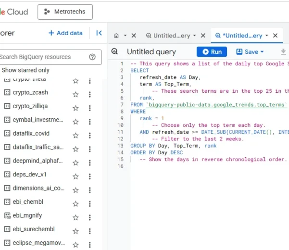Open more actions for ebi_surechembl
289x250 pixels.
[x=90, y=231]
